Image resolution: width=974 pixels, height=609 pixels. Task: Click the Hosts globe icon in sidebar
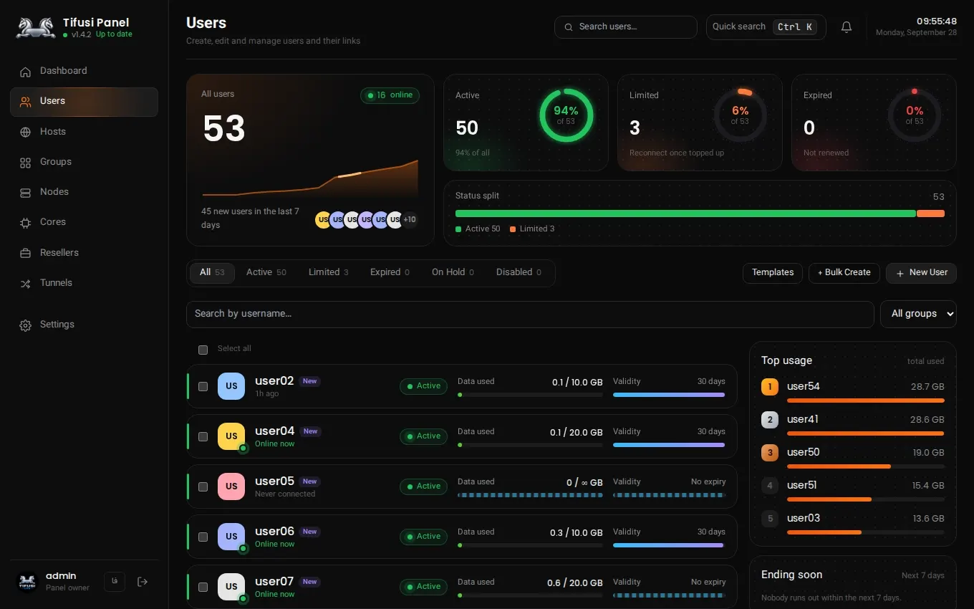point(26,132)
